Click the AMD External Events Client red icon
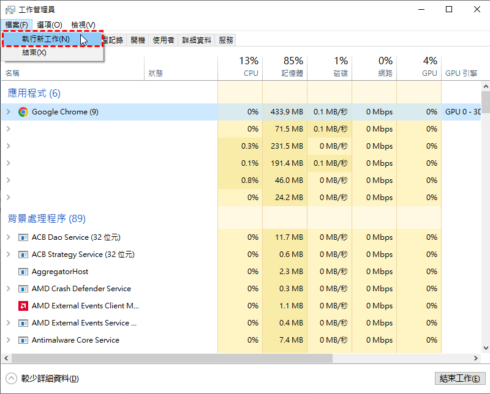 tap(23, 306)
